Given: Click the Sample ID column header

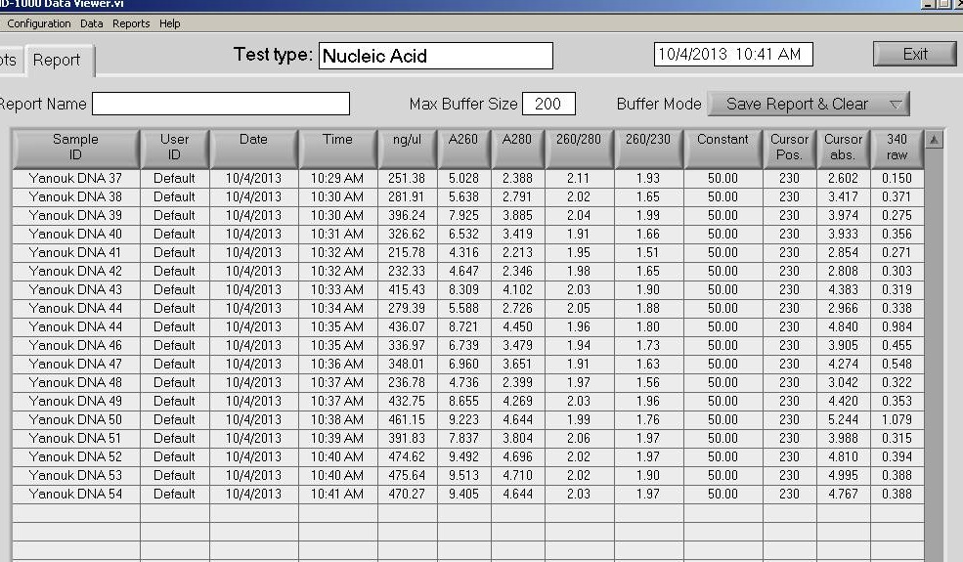Looking at the screenshot, I should [75, 148].
